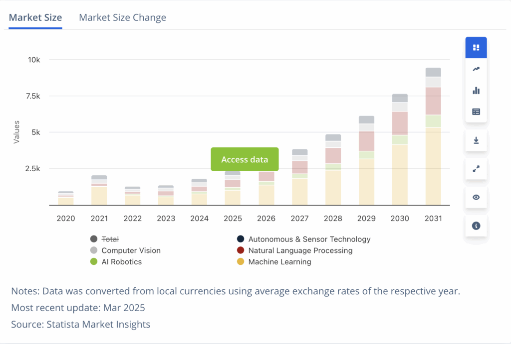511x344 pixels.
Task: Click the 2021 stacked bar
Action: click(x=99, y=191)
